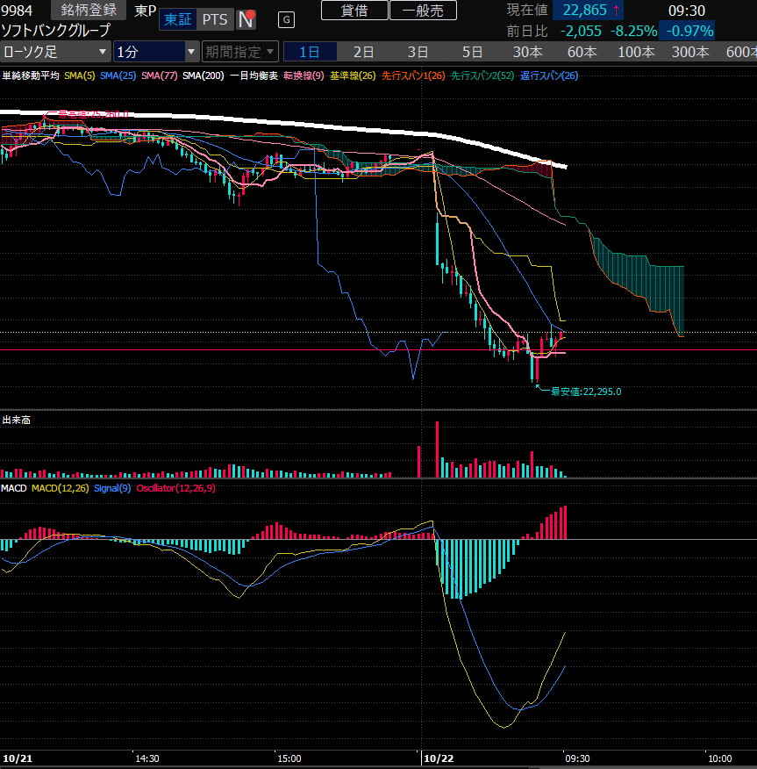Click the 一般売 button
The height and width of the screenshot is (769, 757).
tap(423, 11)
